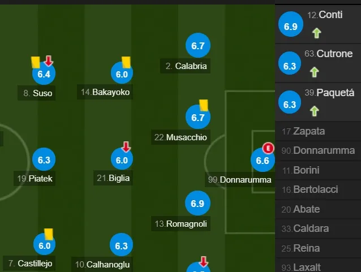
Task: Click Musacchio's yellow card icon
Action: (204, 105)
